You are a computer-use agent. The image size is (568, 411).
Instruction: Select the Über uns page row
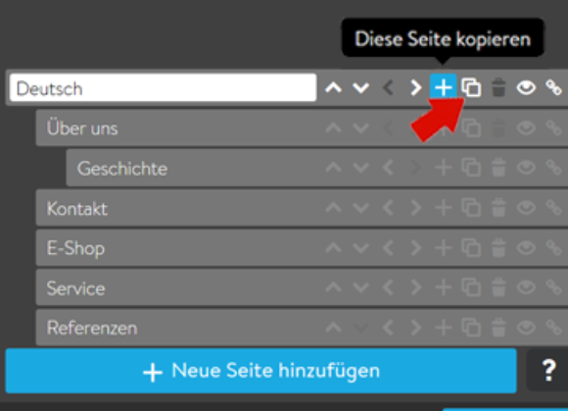click(x=302, y=128)
